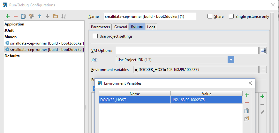Move configuration up with blue arrow
This screenshot has width=279, height=133.
point(40,16)
